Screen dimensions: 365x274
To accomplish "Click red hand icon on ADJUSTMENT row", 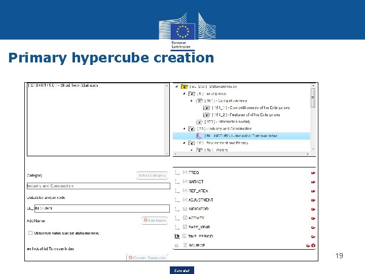I will tap(313, 200).
